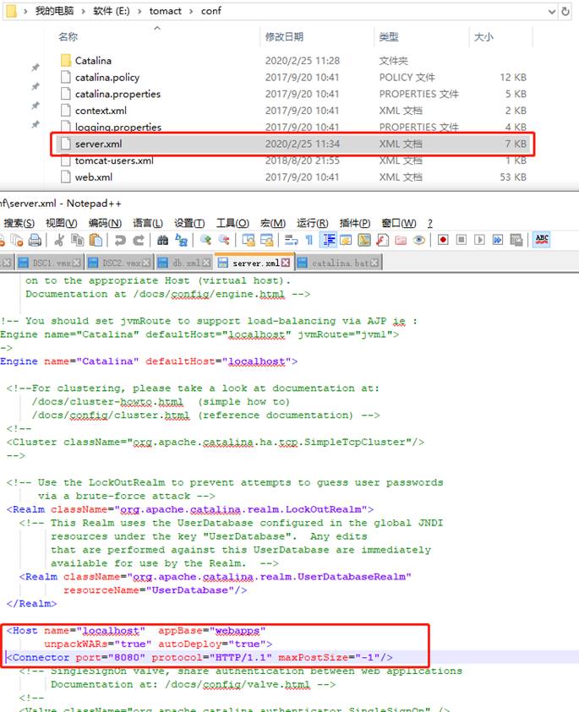Open the 编码(N) menu
579x712 pixels.
pyautogui.click(x=105, y=223)
